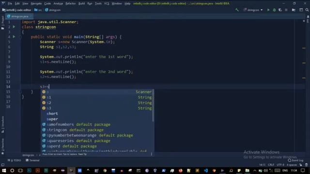This screenshot has height=174, width=310.
Task: Pick the short keyword suggestion
Action: 97,114
